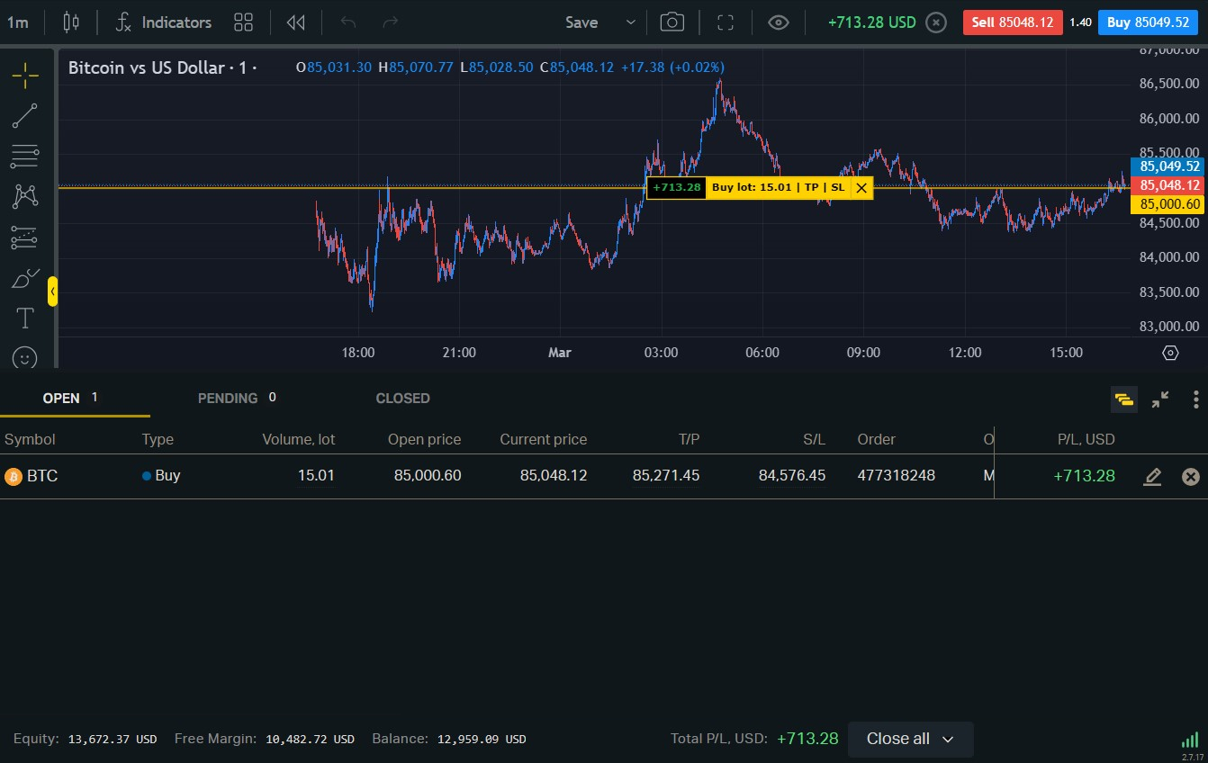Toggle grouped positions view icon
1208x763 pixels.
tap(1123, 399)
